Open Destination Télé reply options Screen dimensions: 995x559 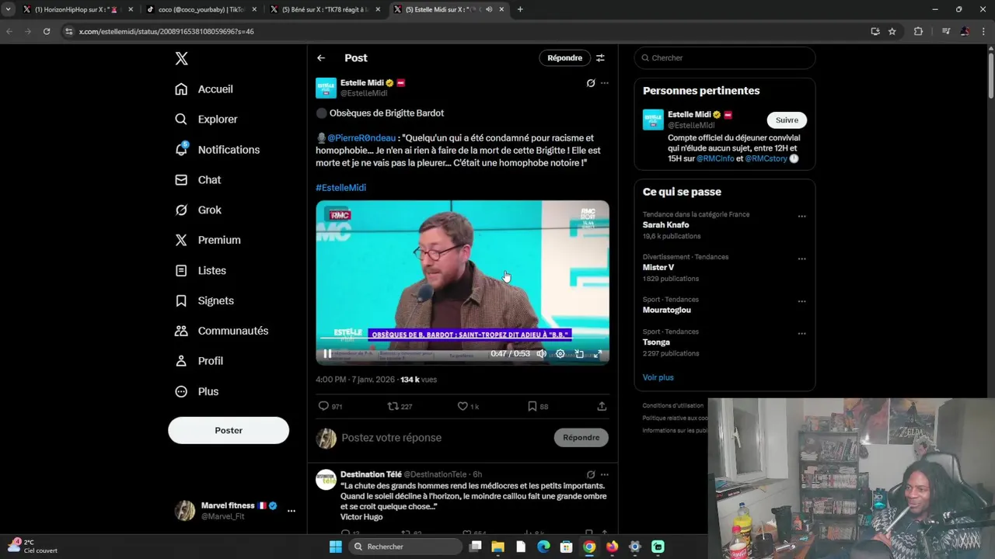pos(605,474)
